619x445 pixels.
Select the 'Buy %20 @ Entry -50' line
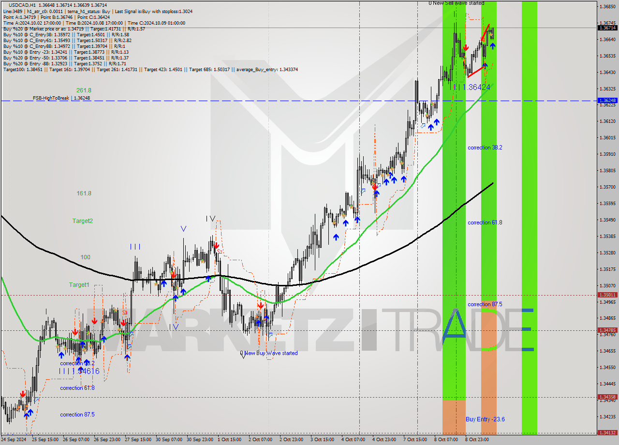click(x=66, y=58)
